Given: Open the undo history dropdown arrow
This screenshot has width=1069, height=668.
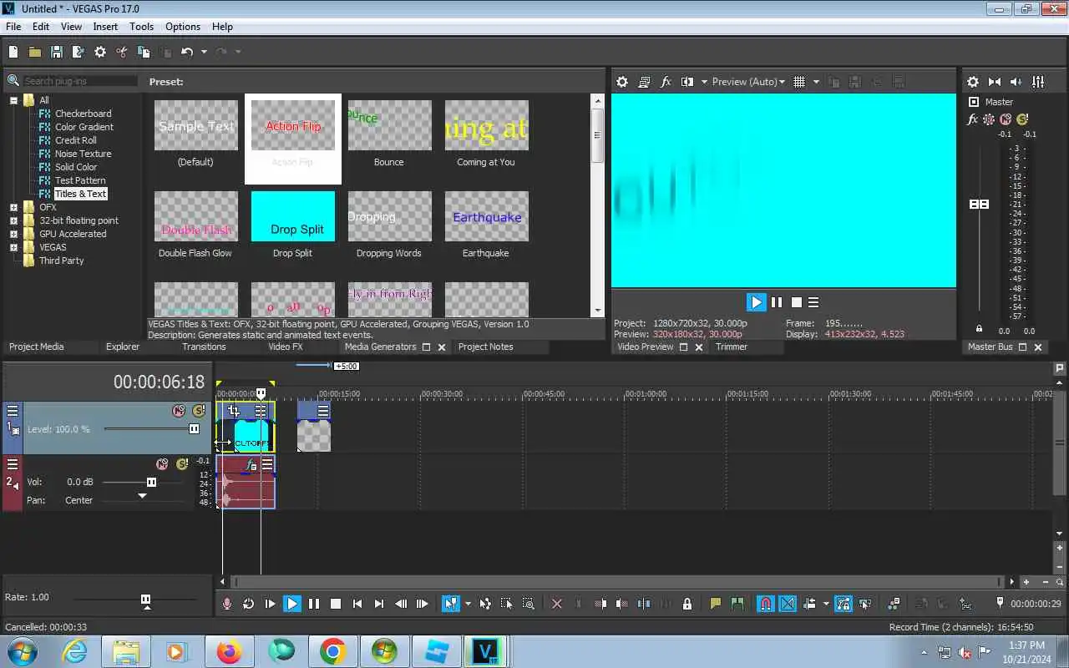Looking at the screenshot, I should tap(204, 52).
